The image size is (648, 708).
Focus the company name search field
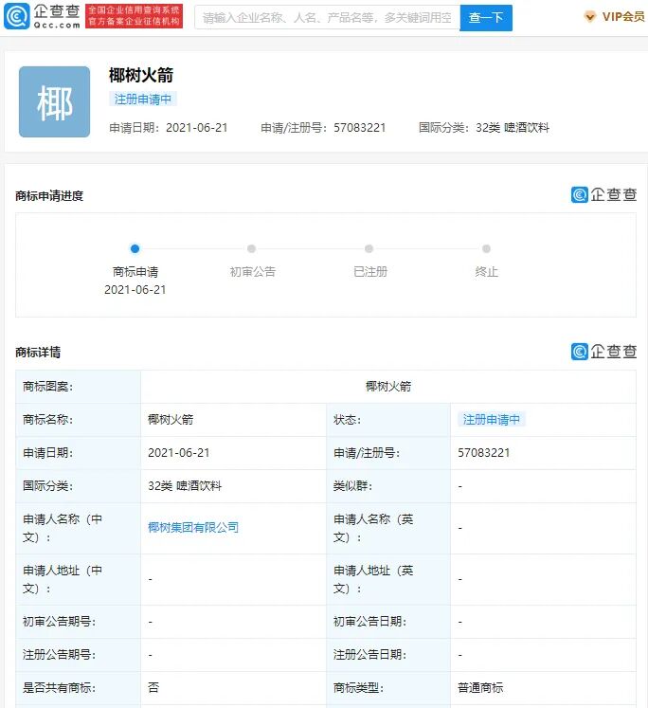[x=327, y=18]
